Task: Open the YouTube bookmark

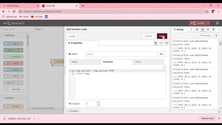Action: click(37, 17)
